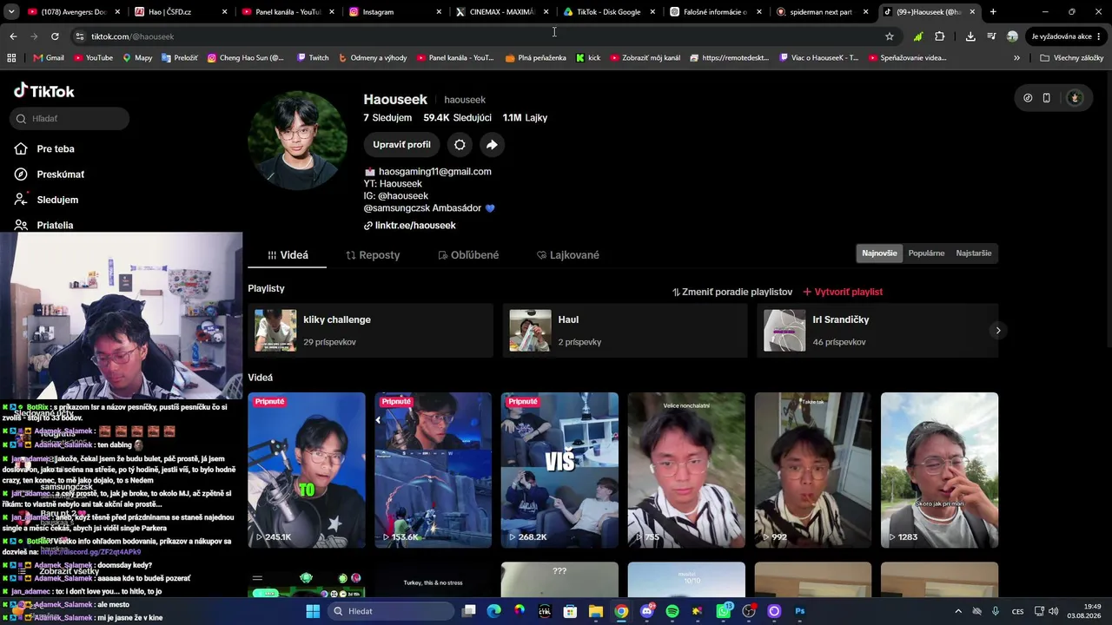Share the Haouseek profile
The image size is (1112, 625).
tap(492, 145)
